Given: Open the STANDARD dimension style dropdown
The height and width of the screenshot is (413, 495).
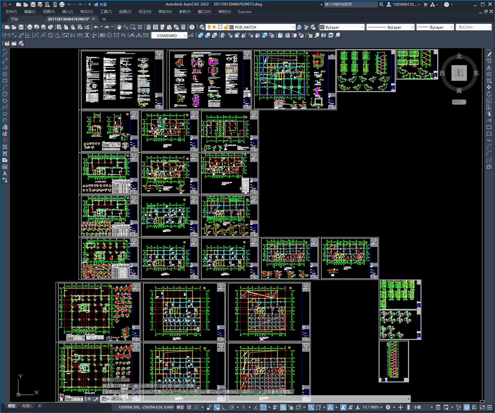Looking at the screenshot, I should pyautogui.click(x=169, y=36).
